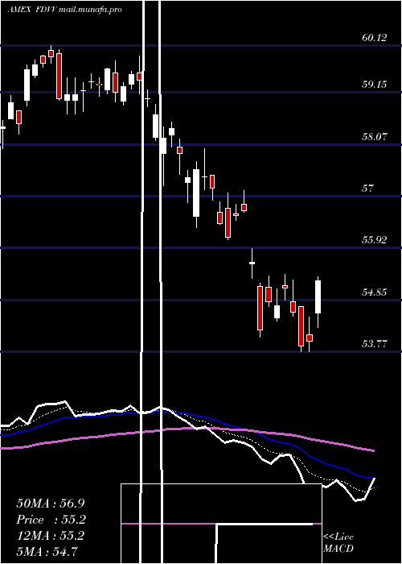Click the <<Live MACD label

(338, 543)
